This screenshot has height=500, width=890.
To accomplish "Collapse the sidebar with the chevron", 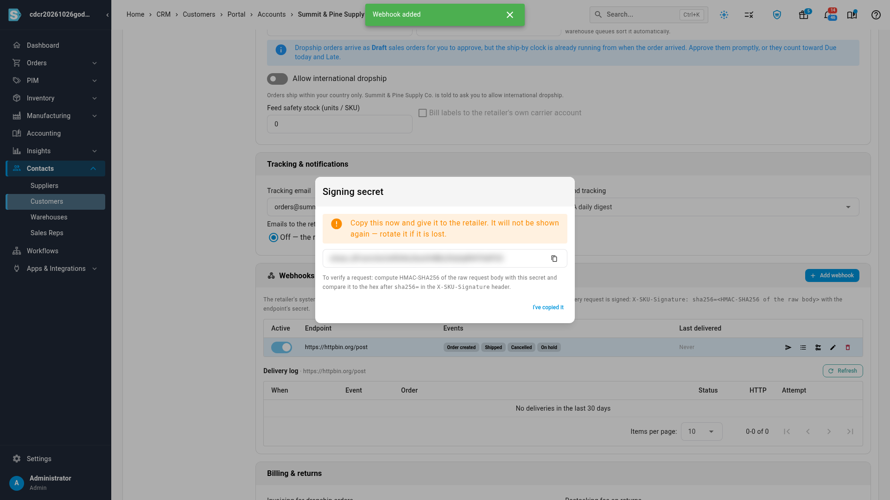I will tap(108, 15).
